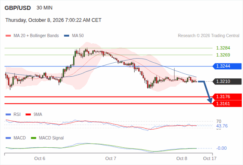This screenshot has width=243, height=165.
Task: Click the RSI value 43.76
Action: click(222, 126)
